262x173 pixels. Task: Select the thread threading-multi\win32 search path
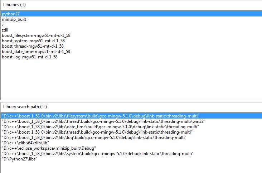[103, 121]
